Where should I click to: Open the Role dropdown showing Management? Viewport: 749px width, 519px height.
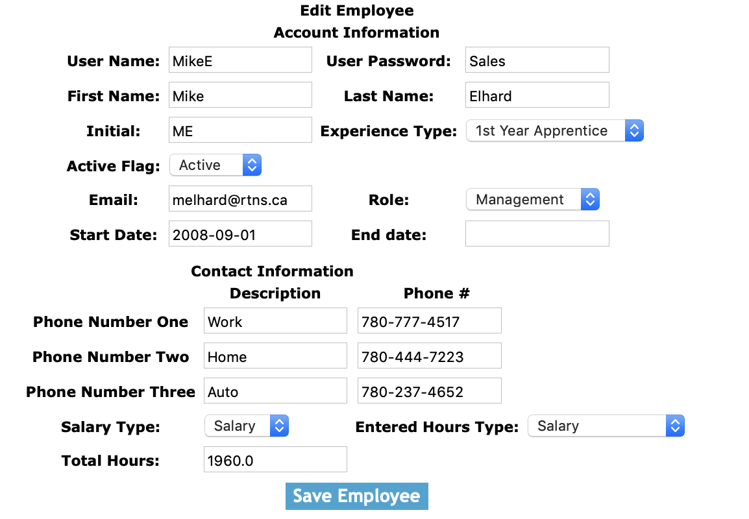[532, 199]
